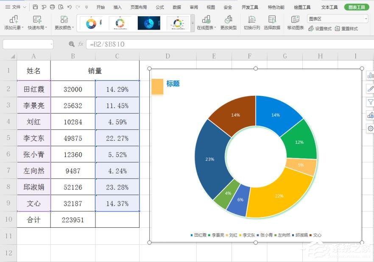Viewport: 374px width, 262px height.
Task: Expand the 更改颜色 color dropdown
Action: [x=64, y=21]
